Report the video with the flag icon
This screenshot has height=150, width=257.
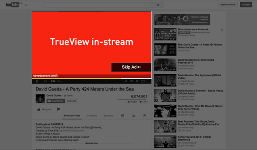click(145, 116)
